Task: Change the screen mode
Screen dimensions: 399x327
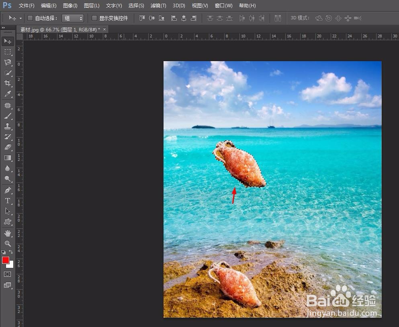Action: [8, 285]
